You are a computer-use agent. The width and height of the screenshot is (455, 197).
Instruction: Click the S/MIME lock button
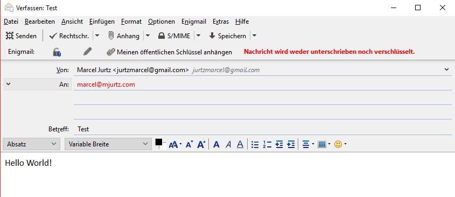(174, 36)
